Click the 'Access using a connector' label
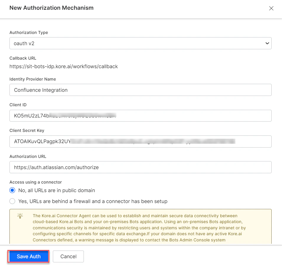282x265 pixels. [35, 182]
